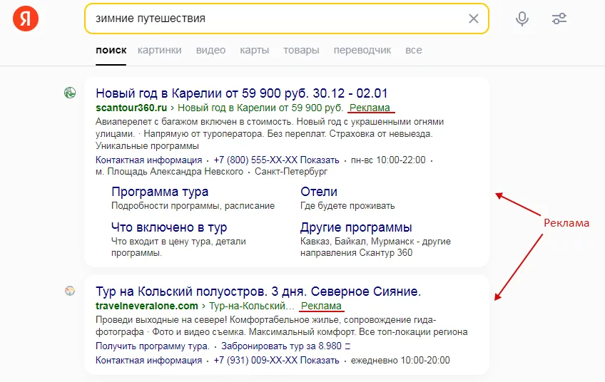
Task: Click text Санкт-Петербург
Action: [291, 172]
